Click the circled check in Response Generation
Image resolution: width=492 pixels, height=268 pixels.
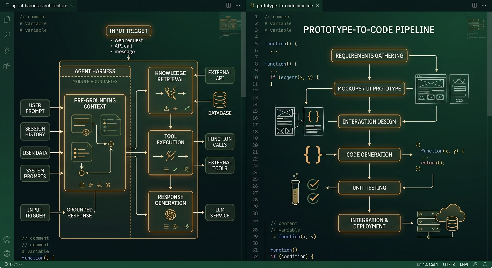(x=175, y=226)
